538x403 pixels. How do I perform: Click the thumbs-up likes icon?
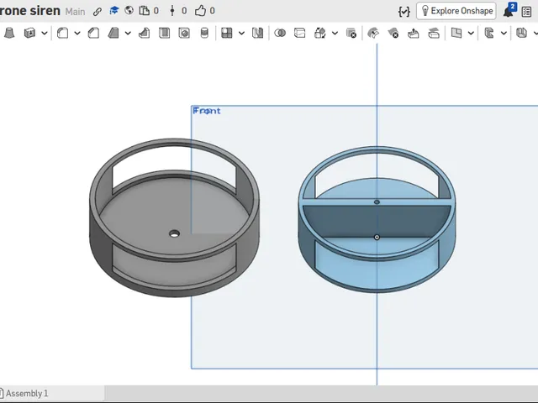200,11
